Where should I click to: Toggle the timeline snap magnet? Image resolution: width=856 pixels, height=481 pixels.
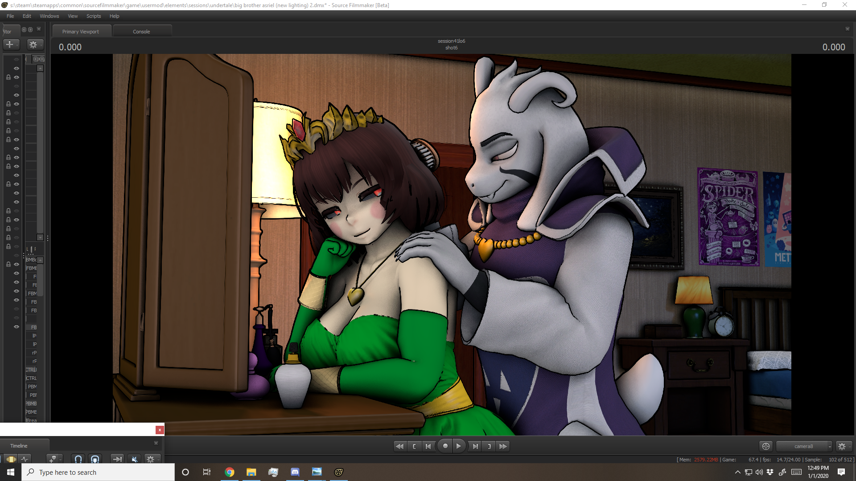coord(78,459)
